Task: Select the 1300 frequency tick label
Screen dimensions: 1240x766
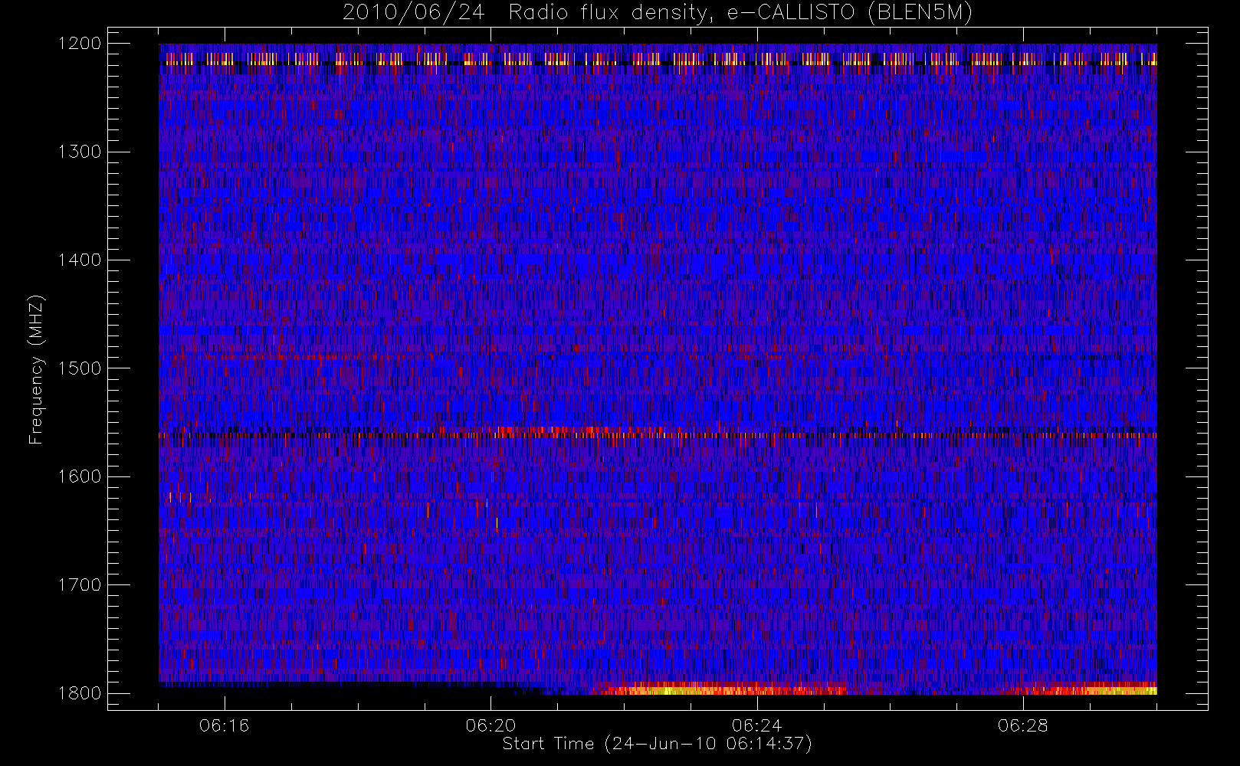Action: click(80, 152)
